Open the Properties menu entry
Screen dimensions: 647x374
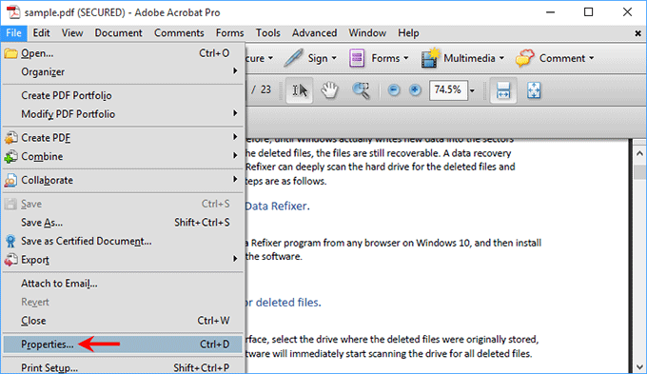123,344
